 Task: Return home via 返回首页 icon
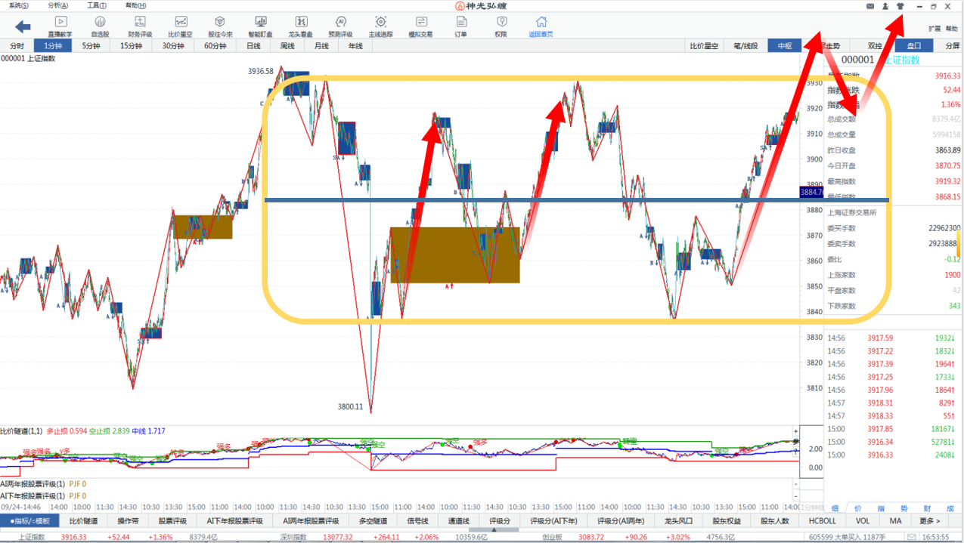541,26
